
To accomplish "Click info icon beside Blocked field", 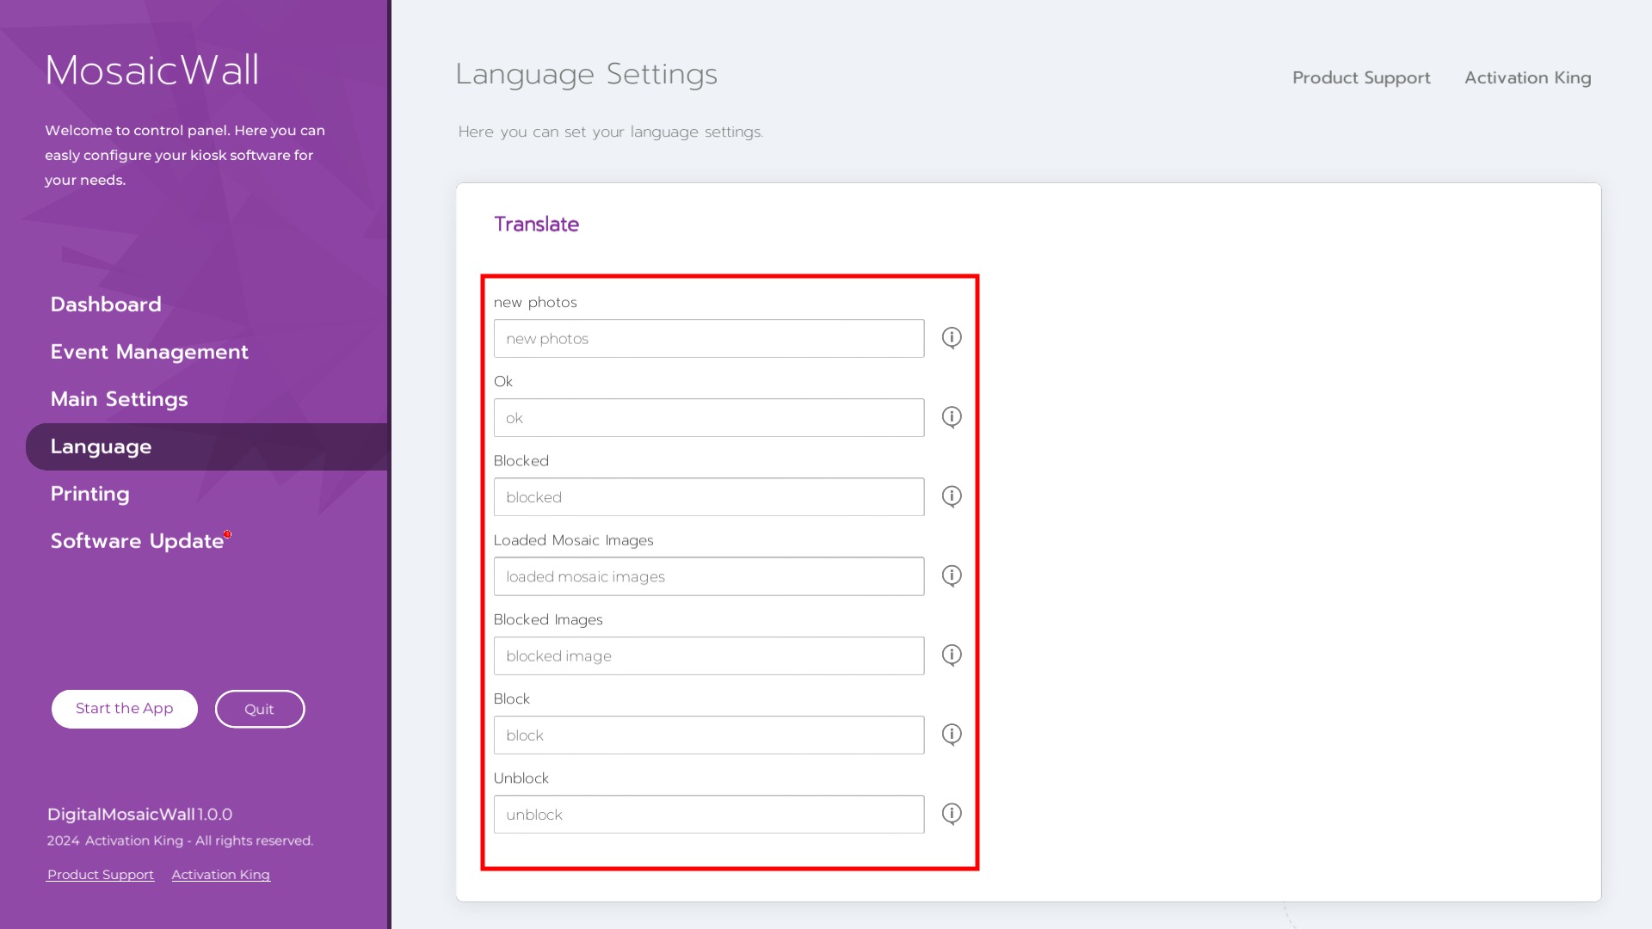I will click(x=951, y=496).
